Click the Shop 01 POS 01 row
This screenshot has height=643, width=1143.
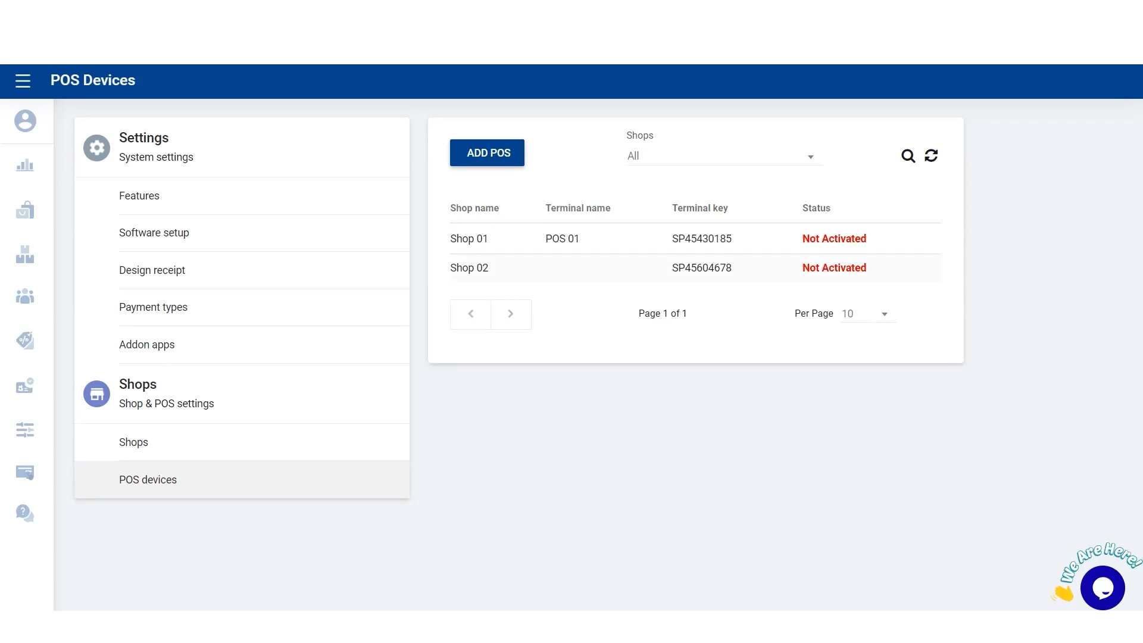tap(695, 239)
